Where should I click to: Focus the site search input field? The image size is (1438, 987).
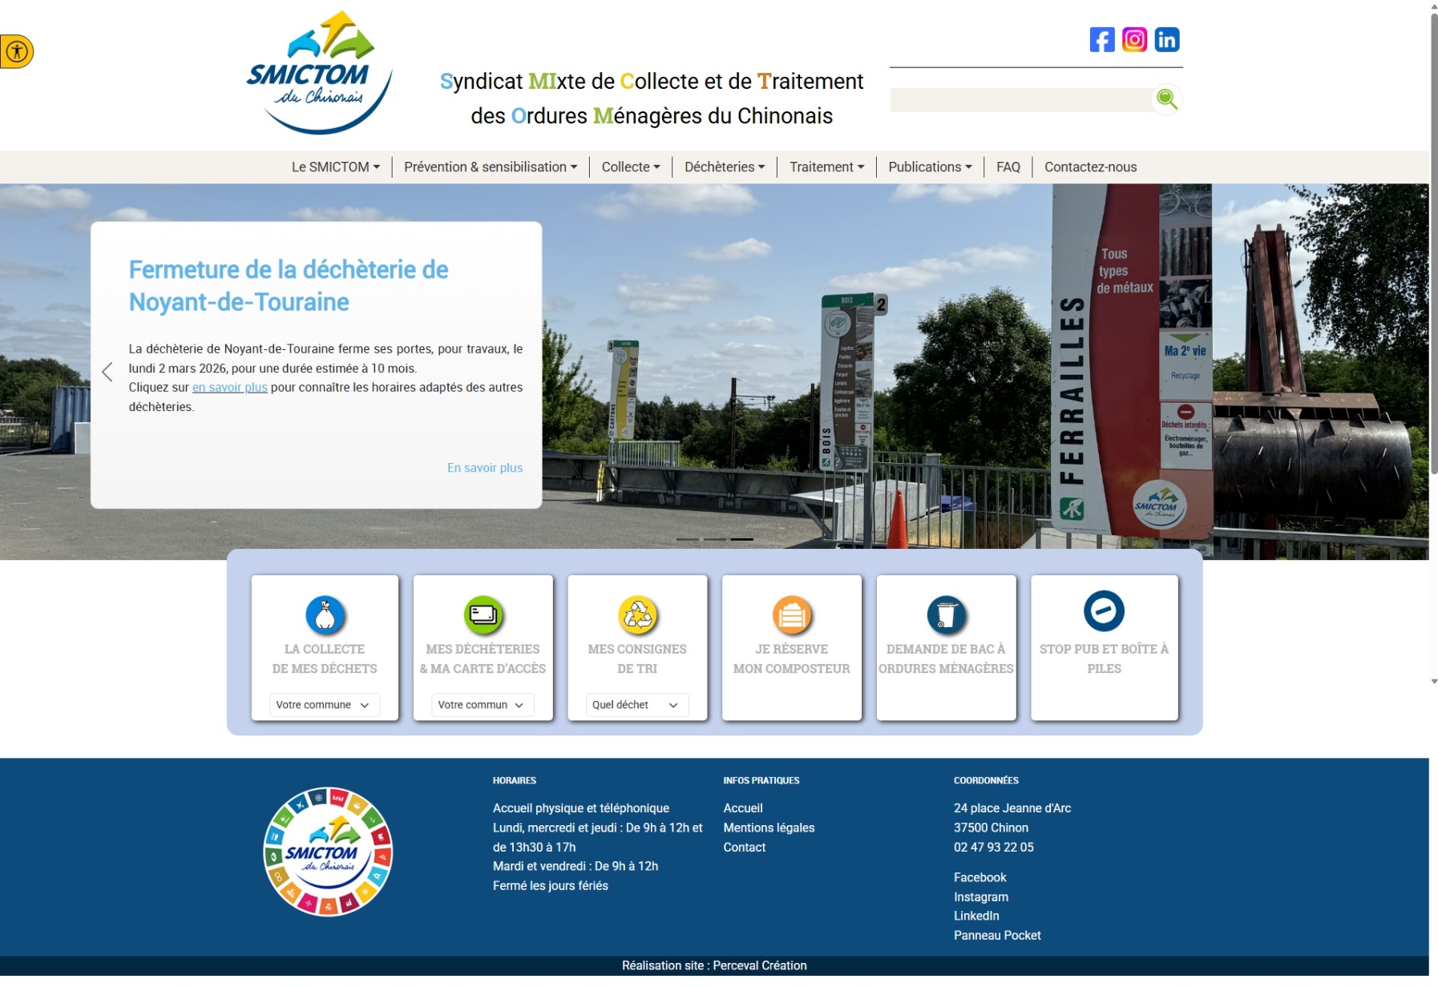[x=1020, y=100]
